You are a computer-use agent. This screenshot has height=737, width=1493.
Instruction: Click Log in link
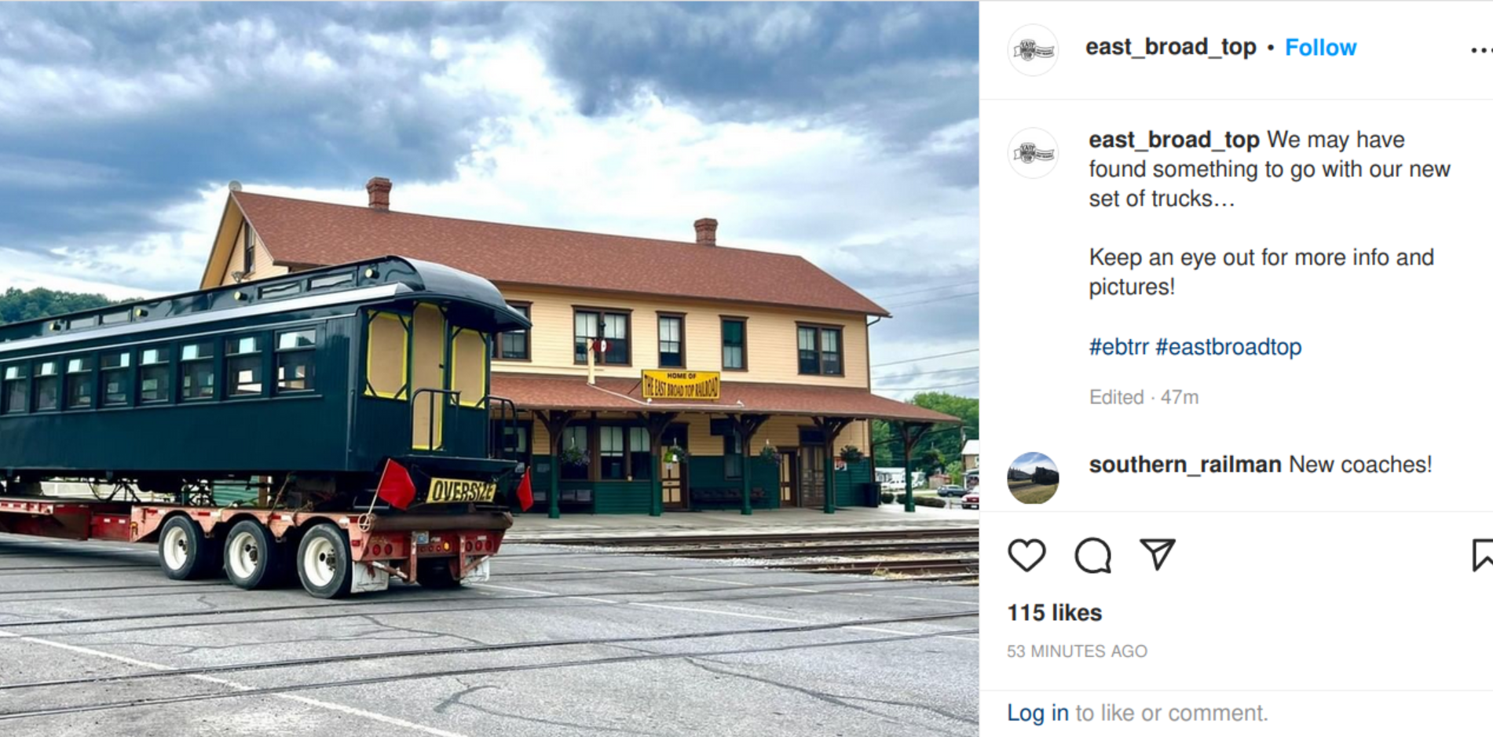[x=1037, y=713]
